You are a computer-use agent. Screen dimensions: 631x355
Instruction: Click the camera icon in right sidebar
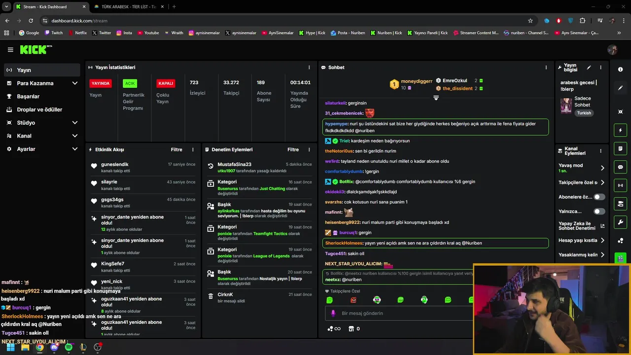pyautogui.click(x=620, y=204)
